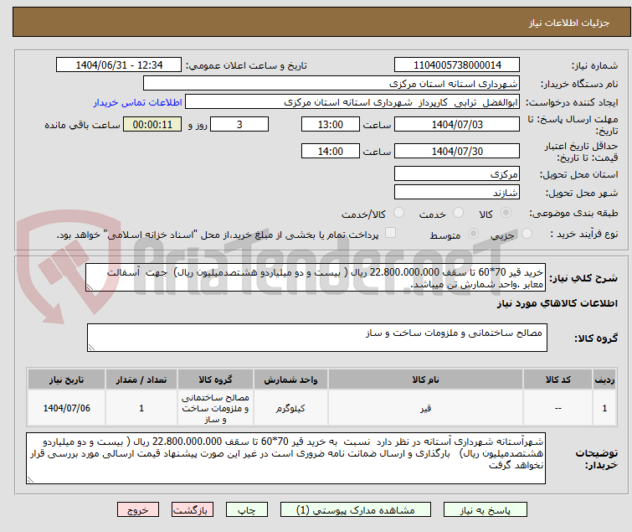This screenshot has height=532, width=632.
Task: Click the تاریخ نیاز column header
Action: (x=66, y=380)
